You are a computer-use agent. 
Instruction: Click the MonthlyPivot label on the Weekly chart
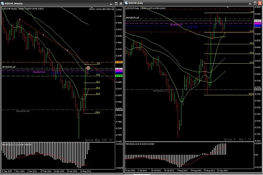tap(23, 111)
